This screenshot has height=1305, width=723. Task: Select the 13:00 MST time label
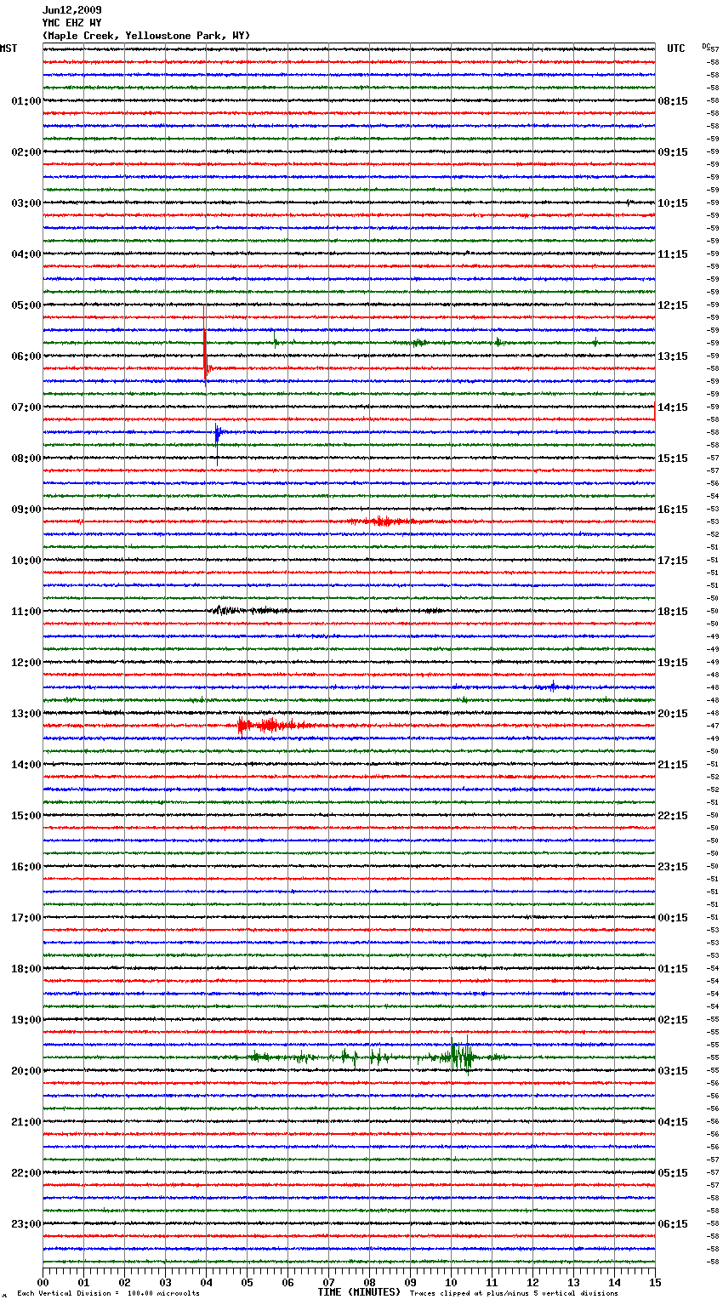[26, 714]
